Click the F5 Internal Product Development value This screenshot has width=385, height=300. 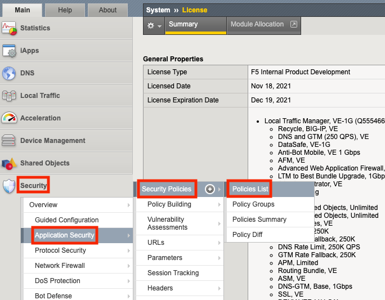(x=301, y=72)
